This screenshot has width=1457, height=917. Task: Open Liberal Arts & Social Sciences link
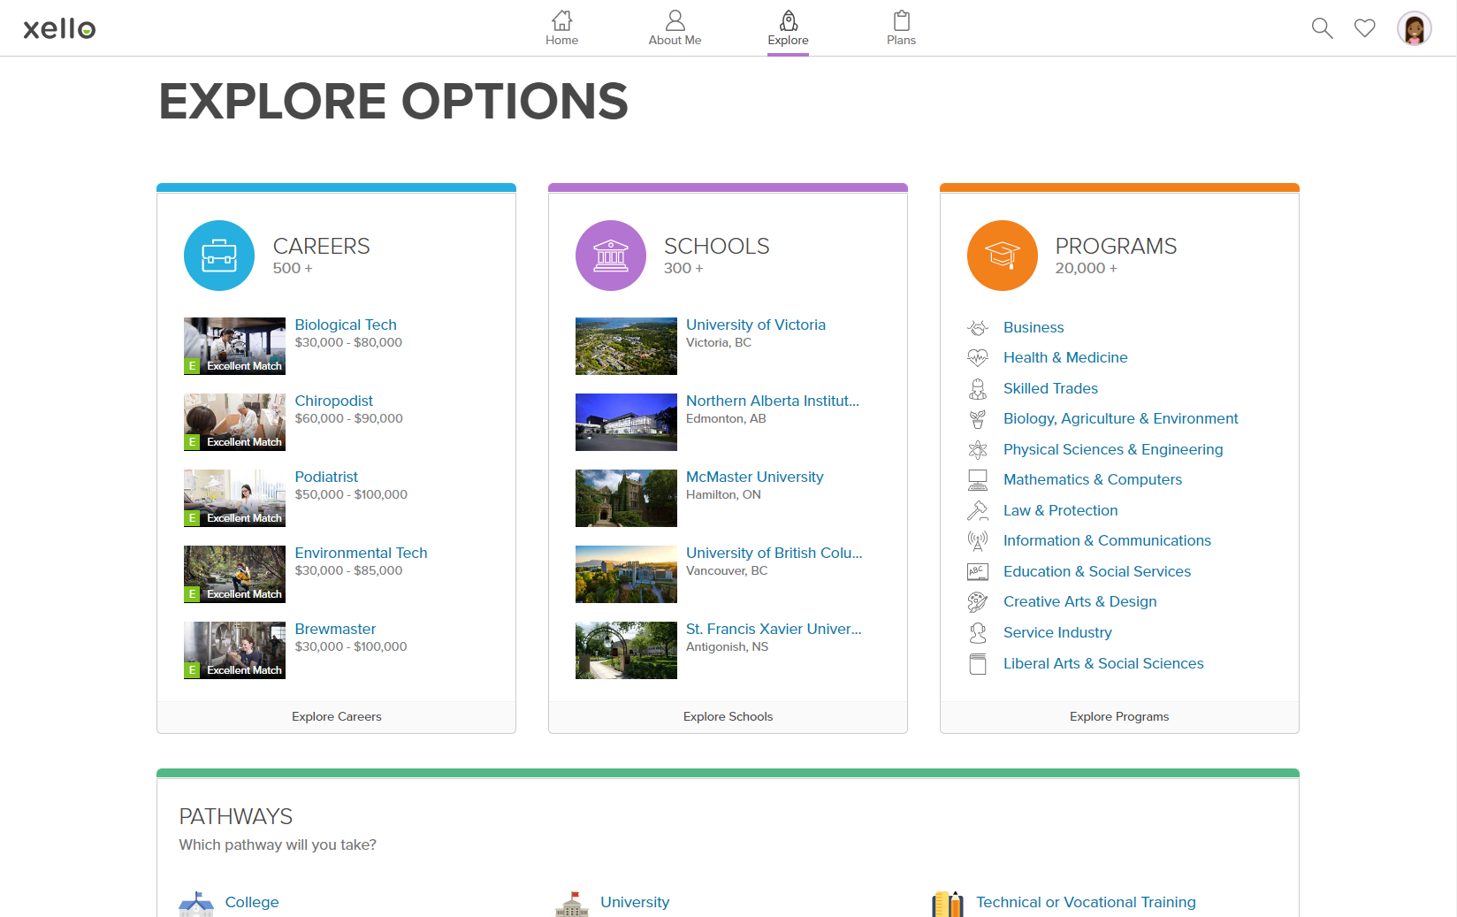[x=1103, y=663]
